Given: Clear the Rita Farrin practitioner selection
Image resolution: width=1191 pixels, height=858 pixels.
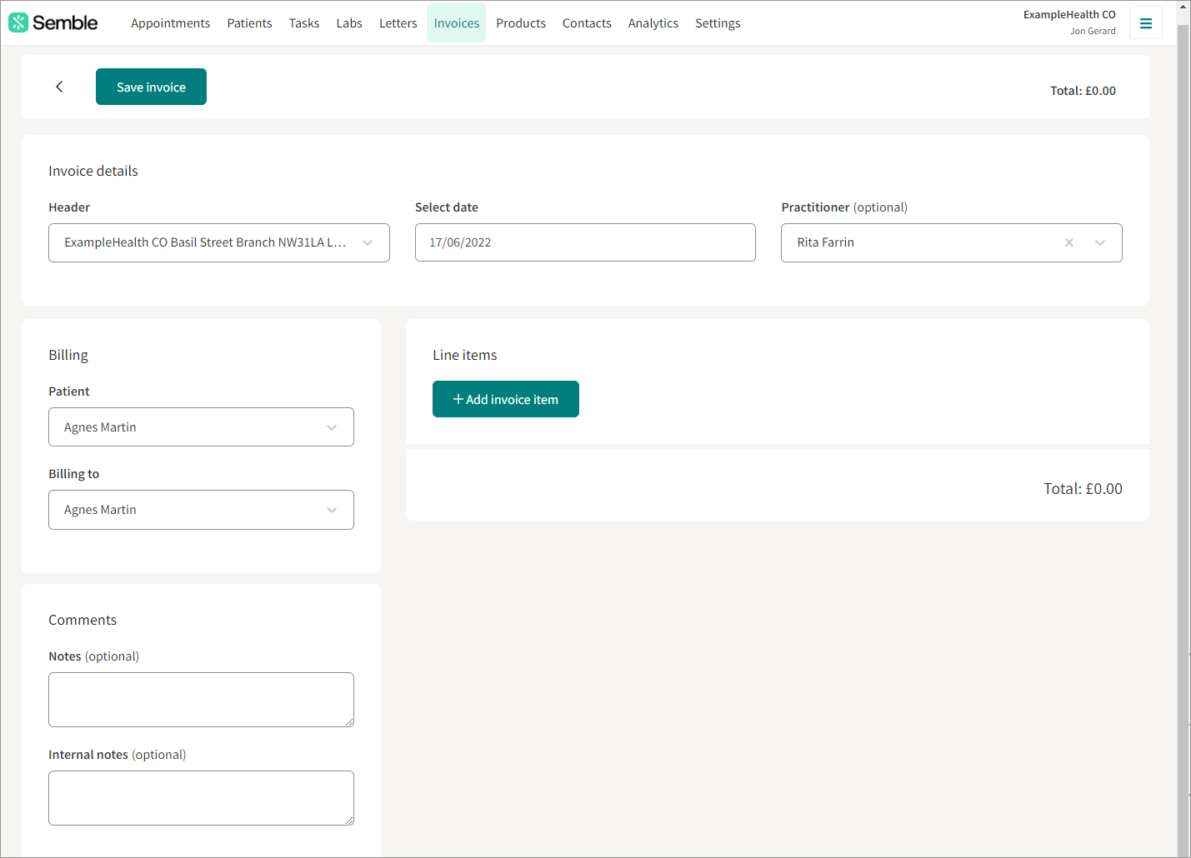Looking at the screenshot, I should 1069,242.
